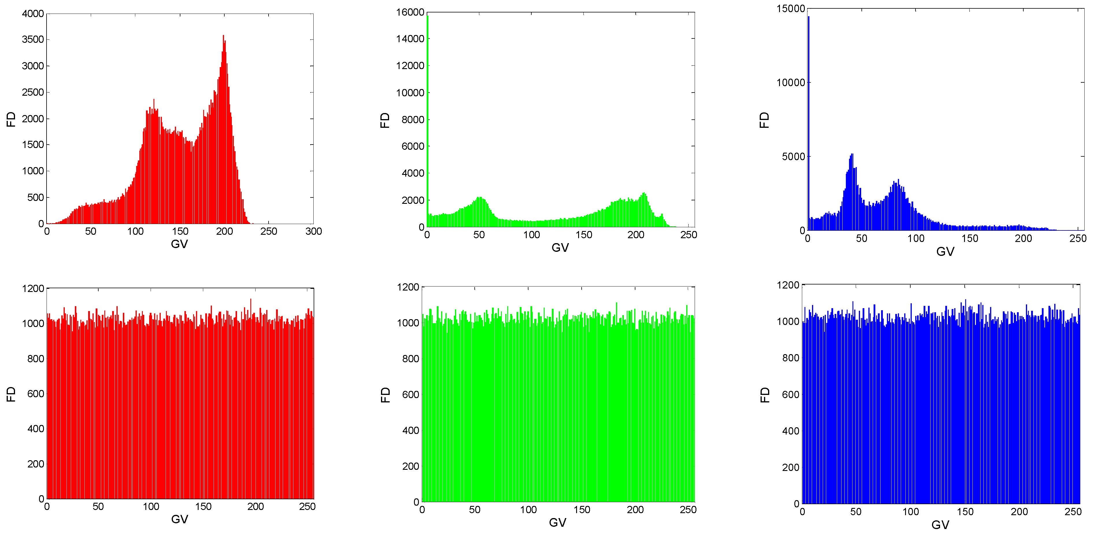1093x538 pixels.
Task: Click the 3500 tick label on red histogram
Action: coord(33,39)
